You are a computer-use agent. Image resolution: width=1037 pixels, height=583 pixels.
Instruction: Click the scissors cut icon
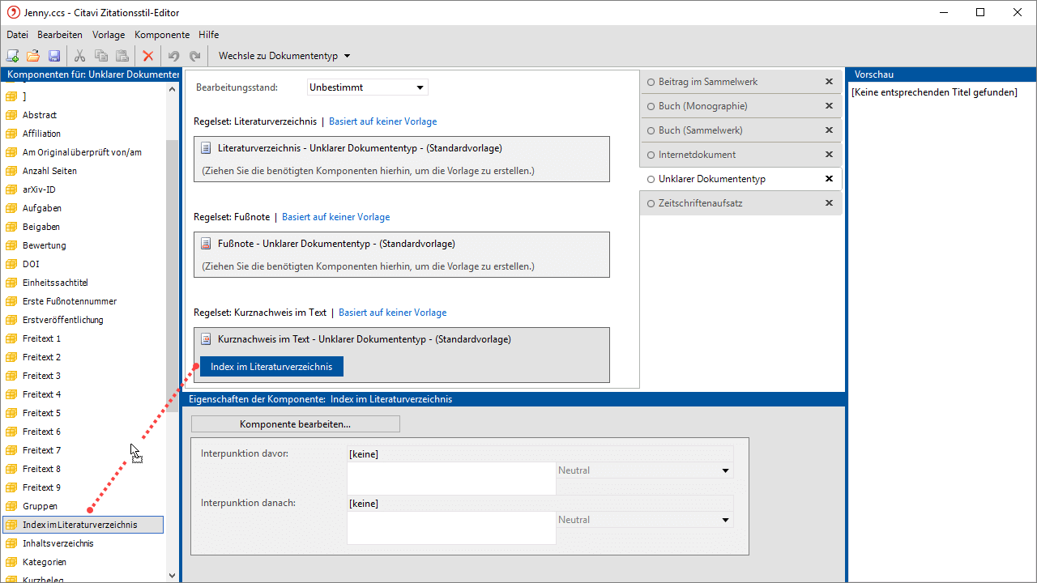tap(79, 56)
